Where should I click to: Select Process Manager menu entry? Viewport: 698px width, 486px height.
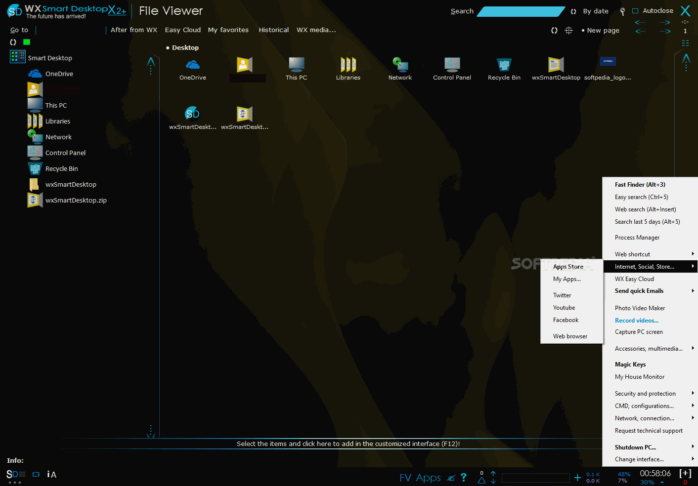[650, 238]
